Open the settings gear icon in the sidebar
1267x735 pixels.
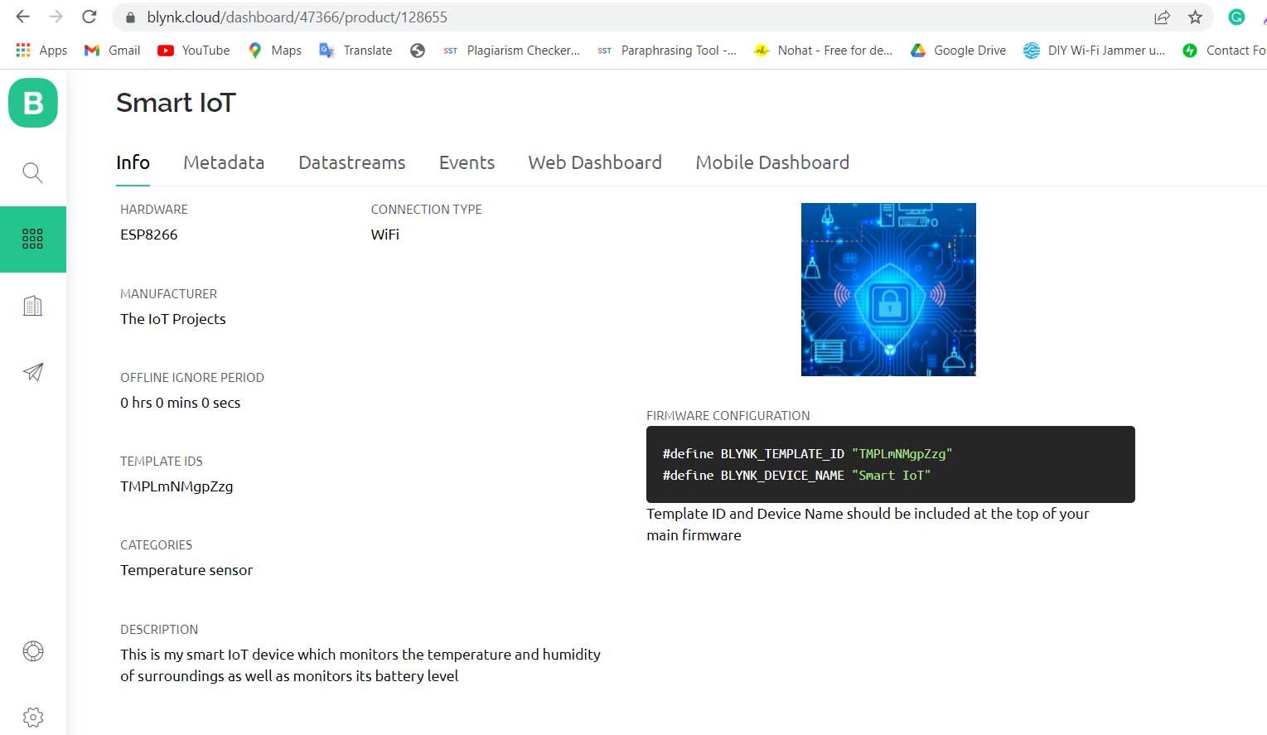pyautogui.click(x=32, y=717)
